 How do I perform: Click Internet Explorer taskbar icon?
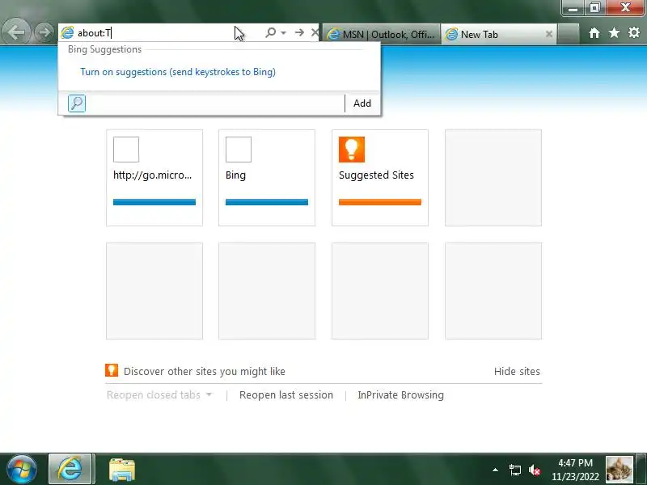(x=70, y=470)
